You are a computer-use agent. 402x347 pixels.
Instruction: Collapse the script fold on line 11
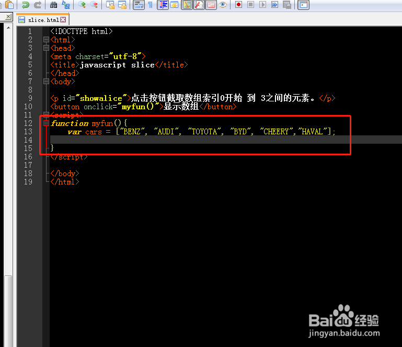46,114
